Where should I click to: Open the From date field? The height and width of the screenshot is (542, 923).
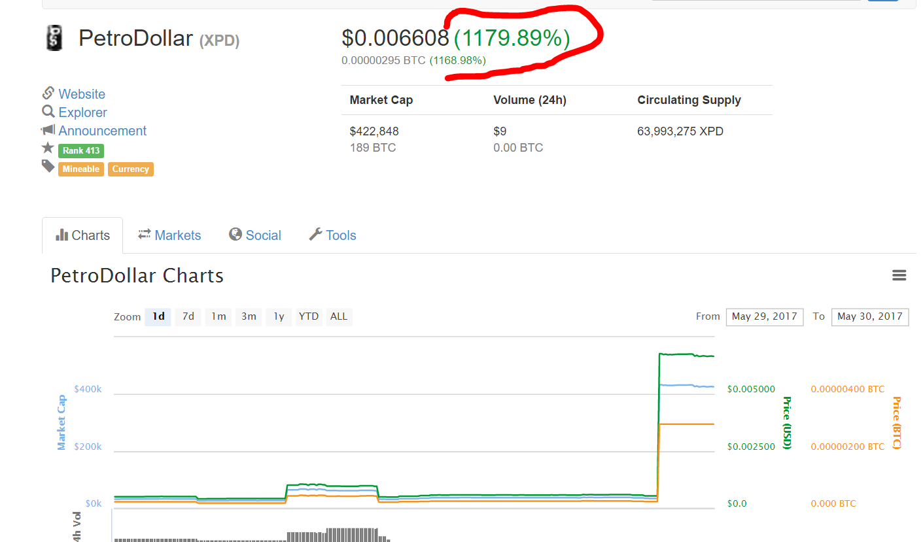tap(764, 316)
